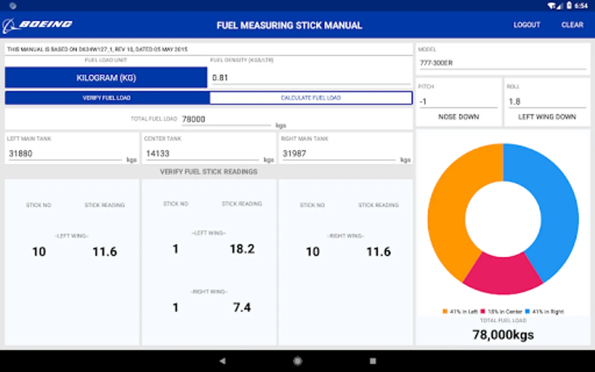Click the pitch field showing -1
The height and width of the screenshot is (372, 595).
point(458,102)
